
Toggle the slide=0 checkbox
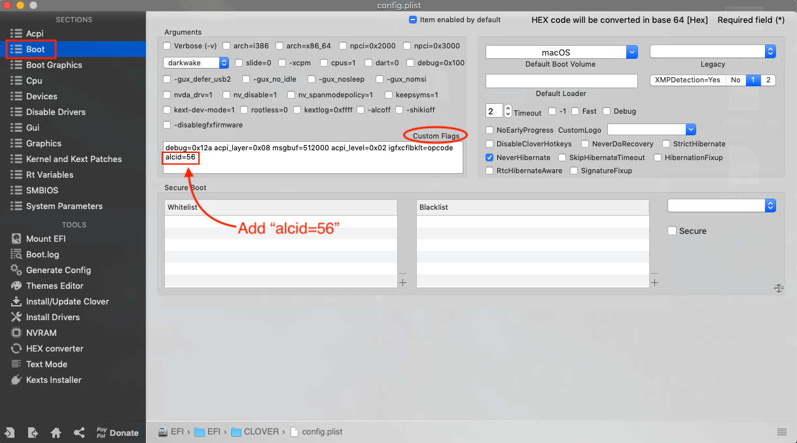(239, 63)
